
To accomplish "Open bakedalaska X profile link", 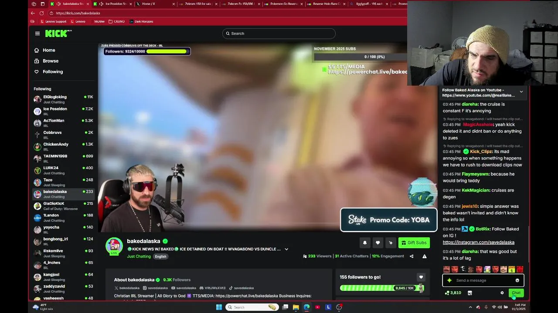I will [127, 288].
